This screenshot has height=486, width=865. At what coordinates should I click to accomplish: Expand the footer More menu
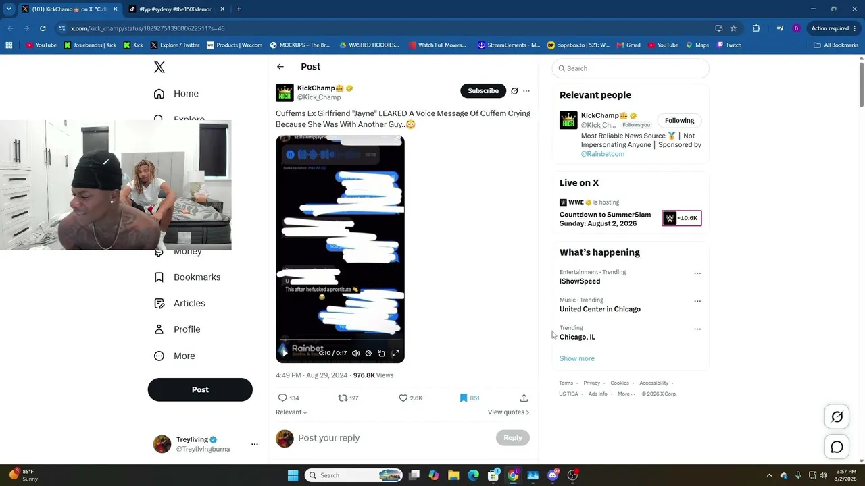[x=625, y=394]
